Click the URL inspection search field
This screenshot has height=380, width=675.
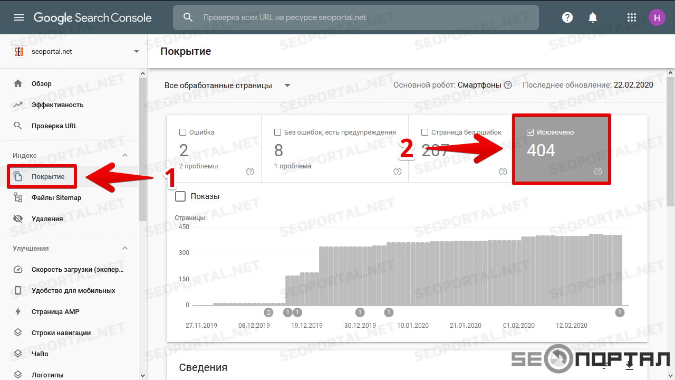click(356, 17)
